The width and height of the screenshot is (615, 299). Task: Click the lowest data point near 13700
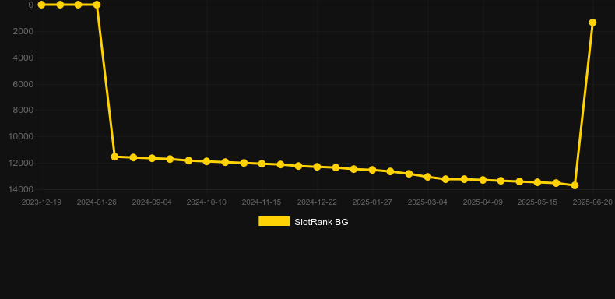(575, 185)
